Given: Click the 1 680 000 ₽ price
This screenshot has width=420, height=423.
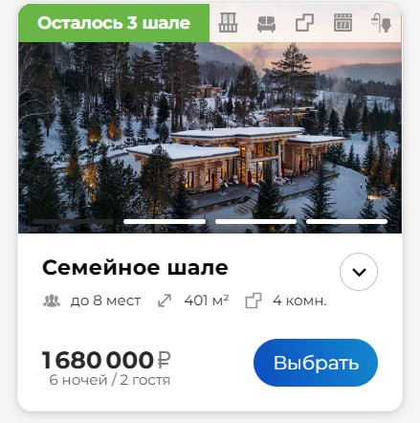Looking at the screenshot, I should click(x=106, y=360).
